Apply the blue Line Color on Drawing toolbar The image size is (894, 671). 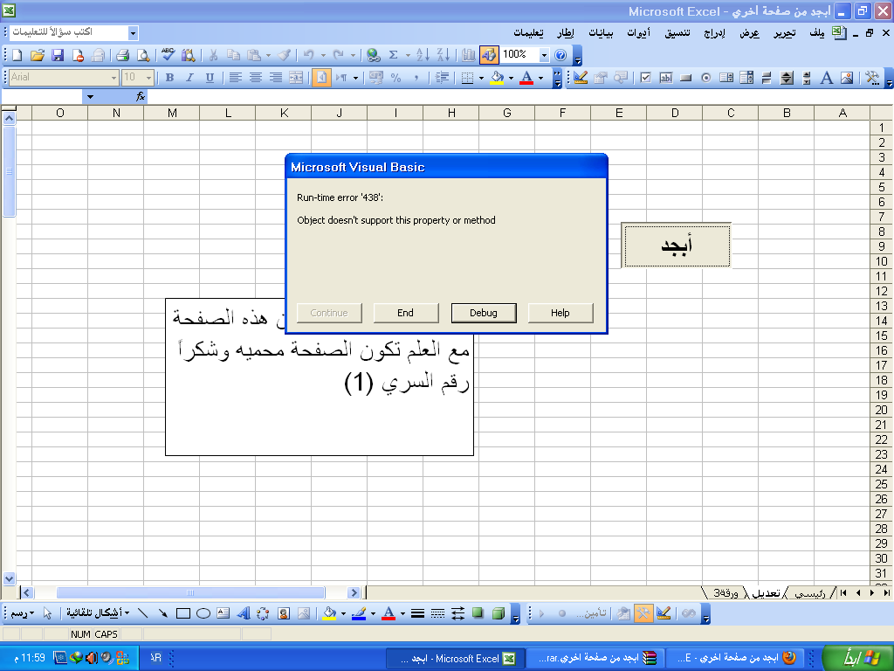359,613
